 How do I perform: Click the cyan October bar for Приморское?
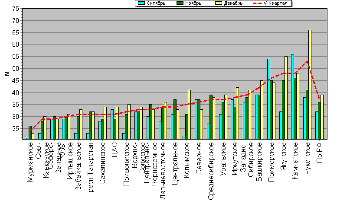click(268, 99)
